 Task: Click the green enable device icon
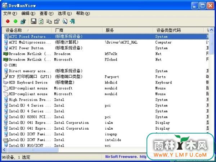[15, 21]
